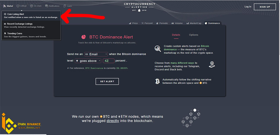Click the orange BTC coin icon in Details
This screenshot has width=280, height=135.
coord(200,83)
